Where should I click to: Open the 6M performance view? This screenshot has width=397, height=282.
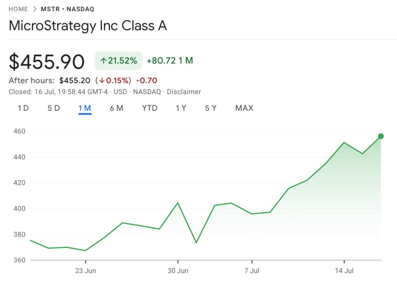116,108
